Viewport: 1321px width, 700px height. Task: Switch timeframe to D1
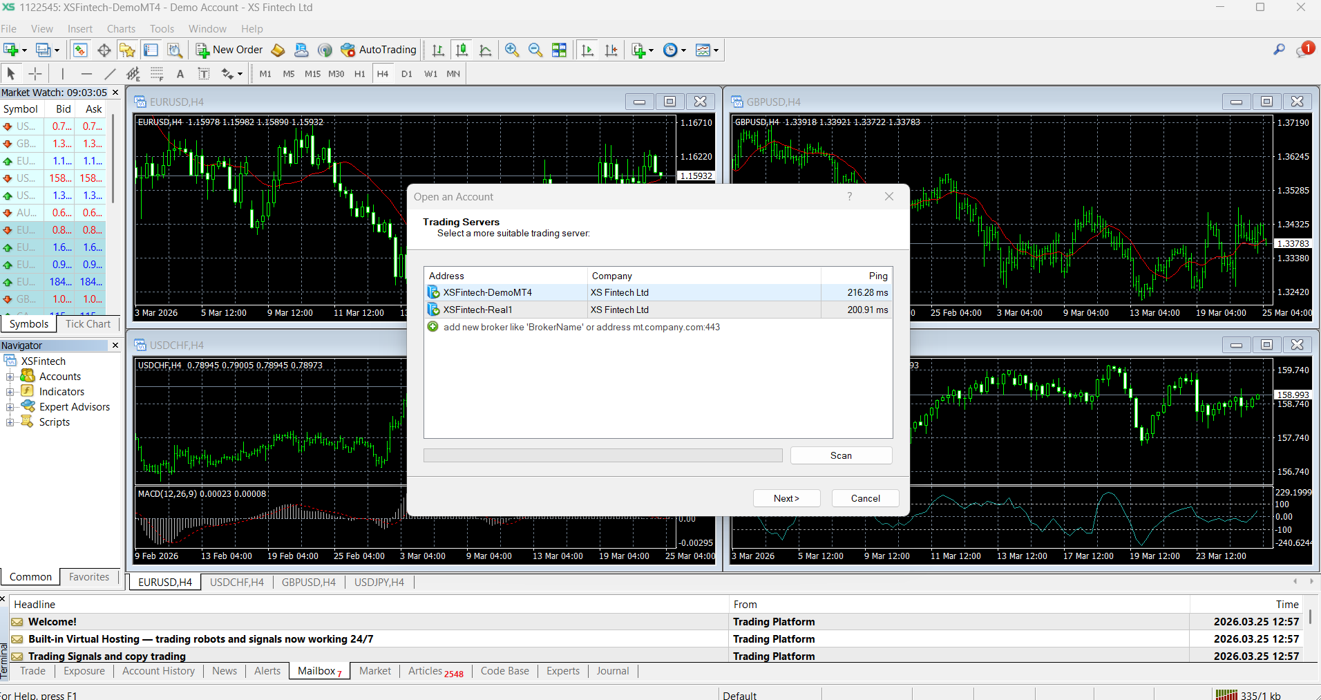407,74
